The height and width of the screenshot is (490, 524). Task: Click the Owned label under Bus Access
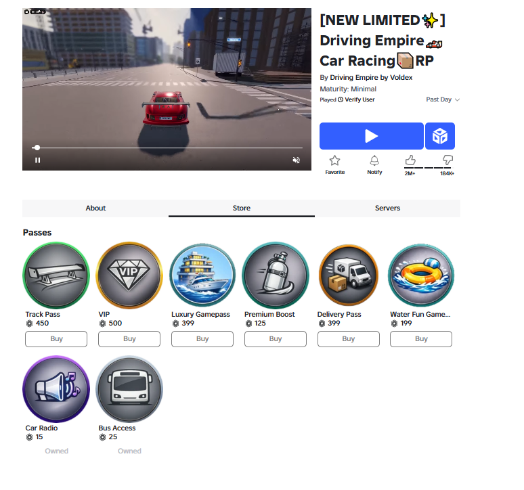[x=129, y=451]
